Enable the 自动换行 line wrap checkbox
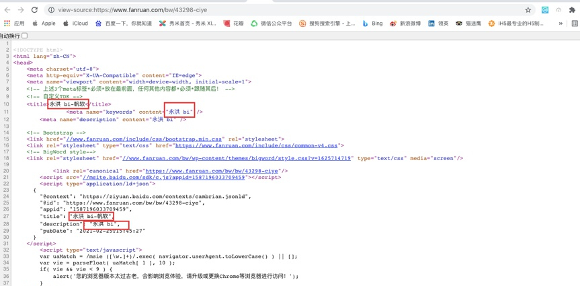The height and width of the screenshot is (286, 580). pos(25,36)
